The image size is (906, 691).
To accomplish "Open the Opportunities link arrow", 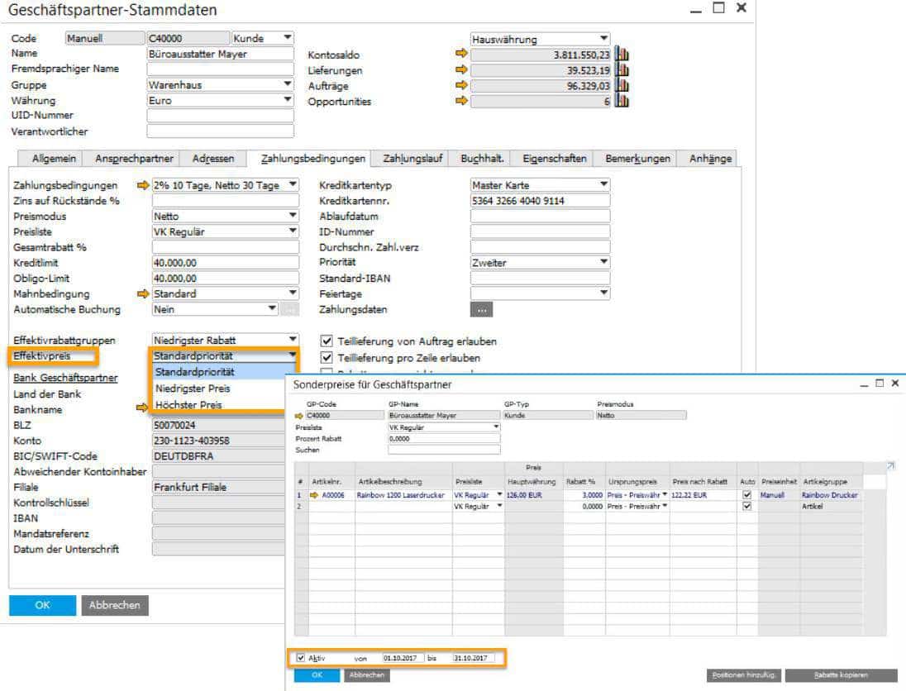I will 461,101.
